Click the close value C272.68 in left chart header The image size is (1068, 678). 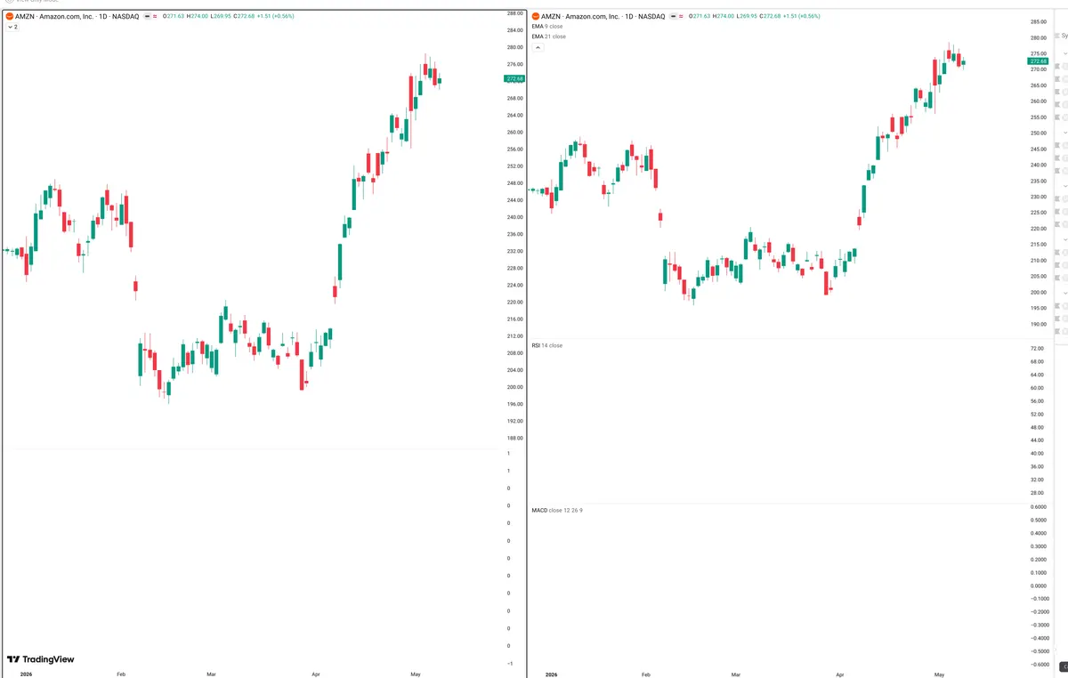pos(245,16)
